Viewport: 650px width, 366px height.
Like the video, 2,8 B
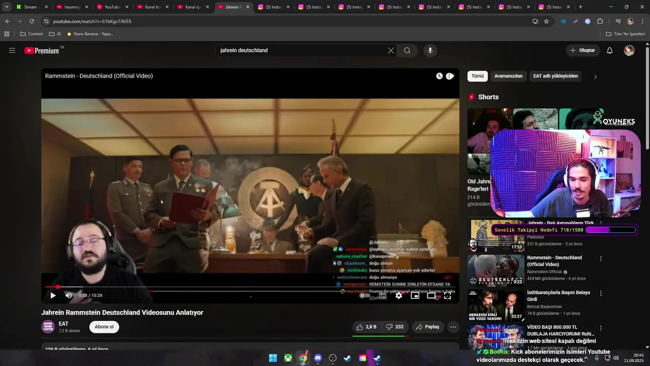(x=367, y=327)
